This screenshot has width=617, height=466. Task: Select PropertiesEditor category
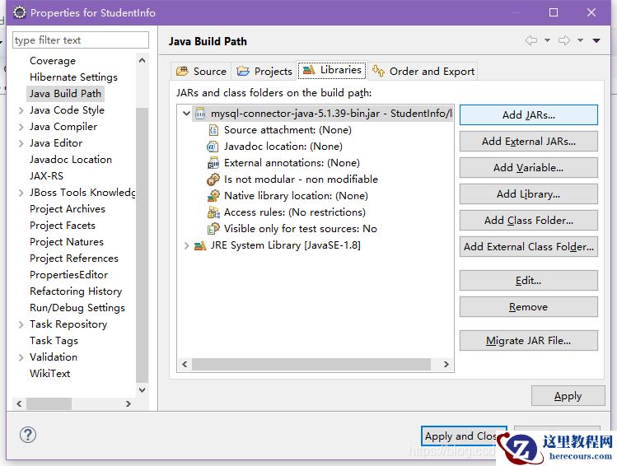[x=68, y=275]
